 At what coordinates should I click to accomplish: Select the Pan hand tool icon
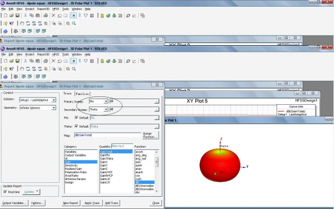click(22, 69)
